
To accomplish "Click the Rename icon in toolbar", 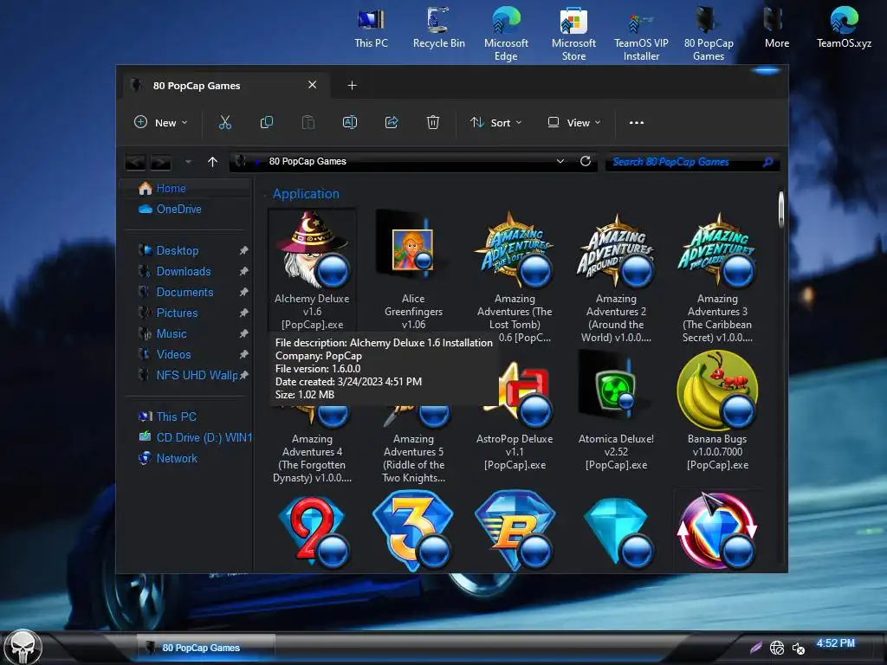I will tap(350, 122).
